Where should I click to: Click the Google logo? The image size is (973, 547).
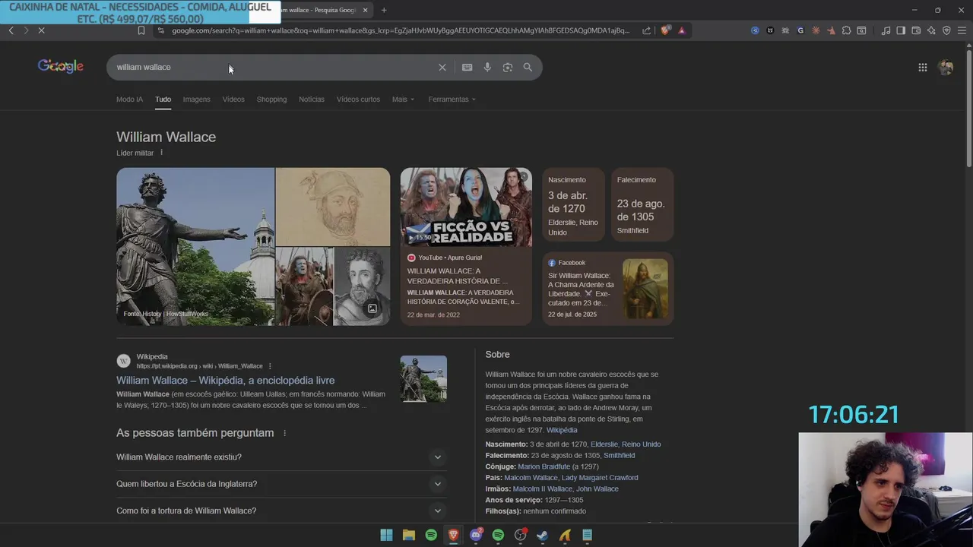(x=61, y=67)
